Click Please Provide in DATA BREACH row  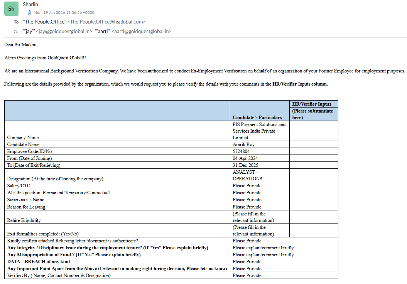click(247, 262)
